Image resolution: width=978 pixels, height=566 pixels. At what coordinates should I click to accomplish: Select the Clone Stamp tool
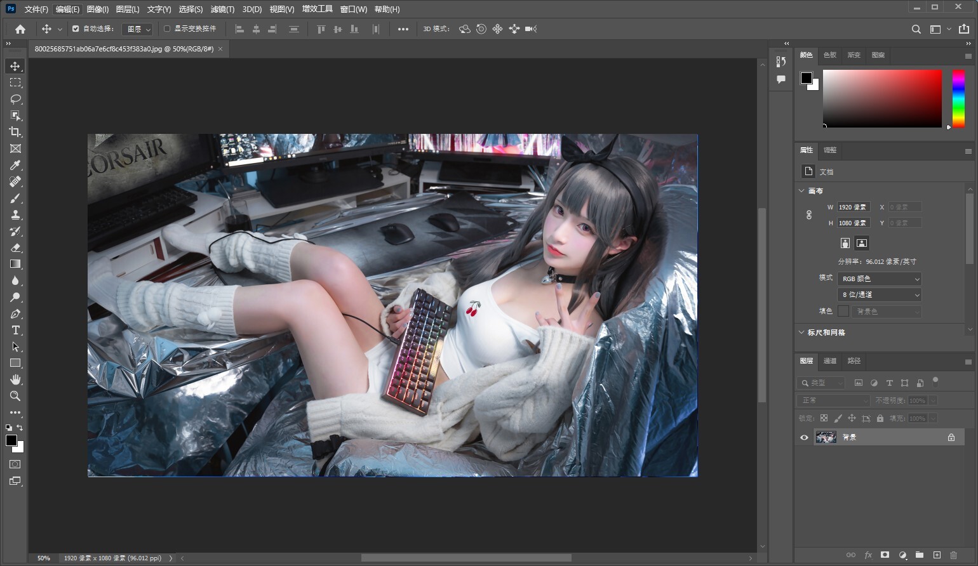pos(15,214)
